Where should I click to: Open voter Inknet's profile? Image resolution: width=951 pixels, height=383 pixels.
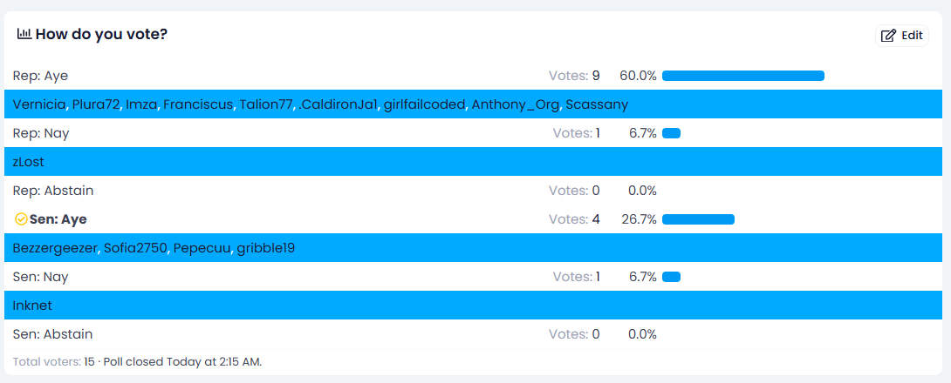pyautogui.click(x=32, y=306)
